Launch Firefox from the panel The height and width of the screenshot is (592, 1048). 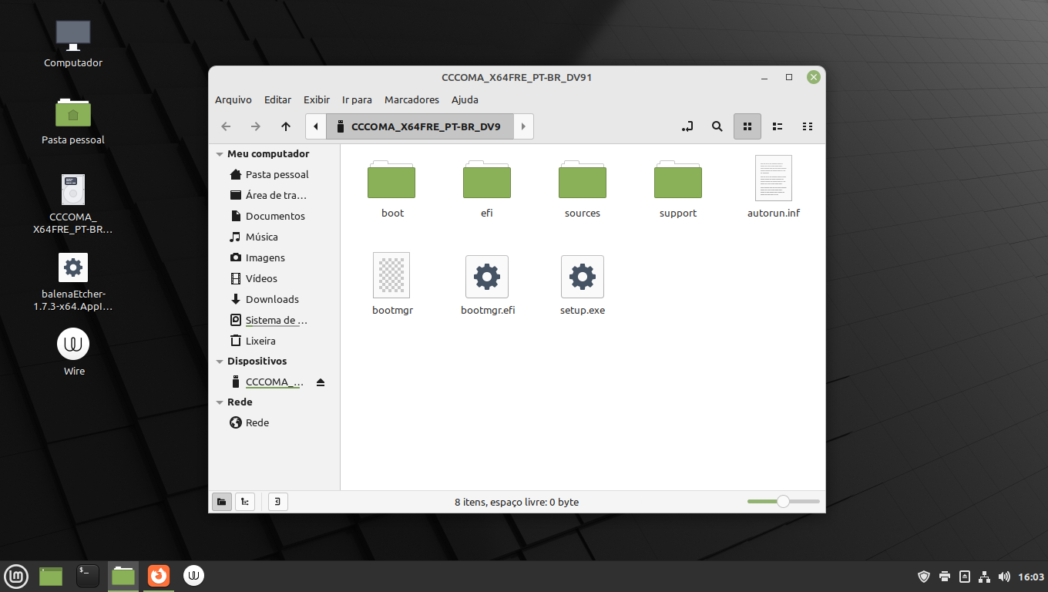pos(159,576)
